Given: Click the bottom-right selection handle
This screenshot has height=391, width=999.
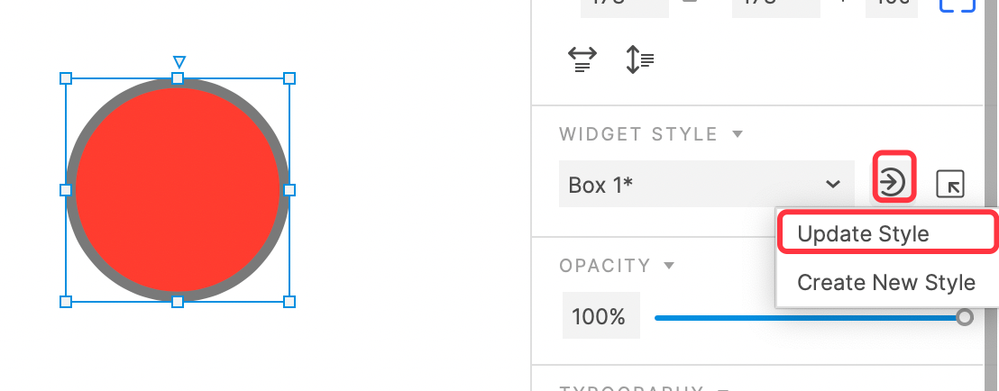Looking at the screenshot, I should click(289, 302).
